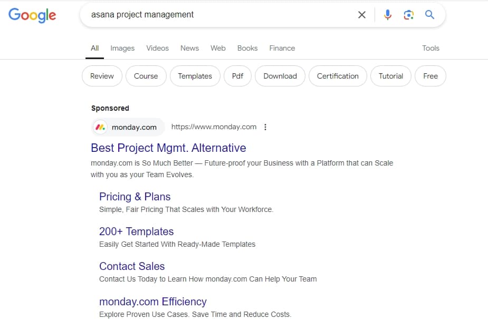Open the Best Project Mgmt. Alternative ad link

coord(168,148)
